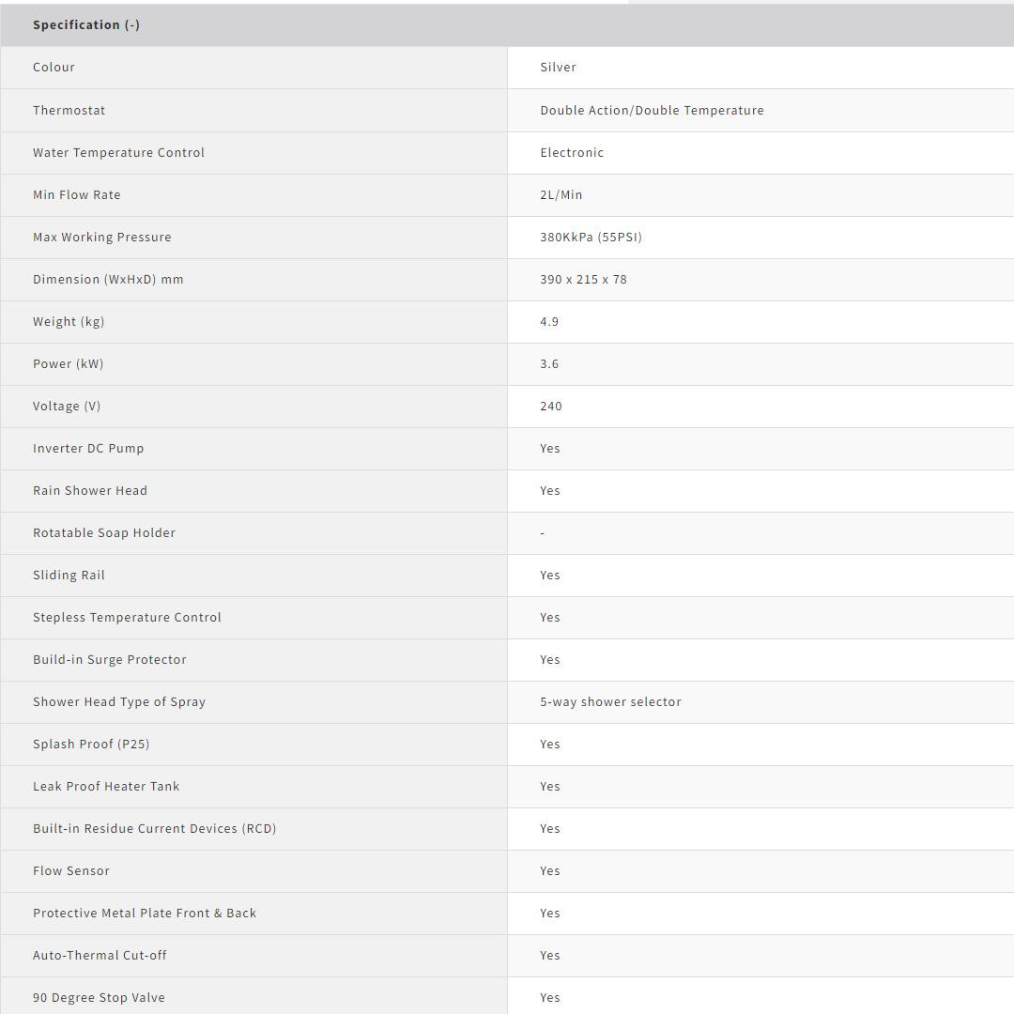The width and height of the screenshot is (1014, 1014).
Task: Click the Rotatable Soap Holder label
Action: click(104, 533)
